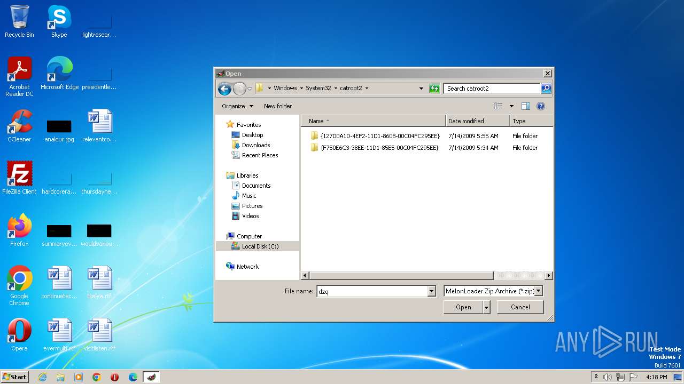
Task: Select Network in navigation pane
Action: coord(247,267)
